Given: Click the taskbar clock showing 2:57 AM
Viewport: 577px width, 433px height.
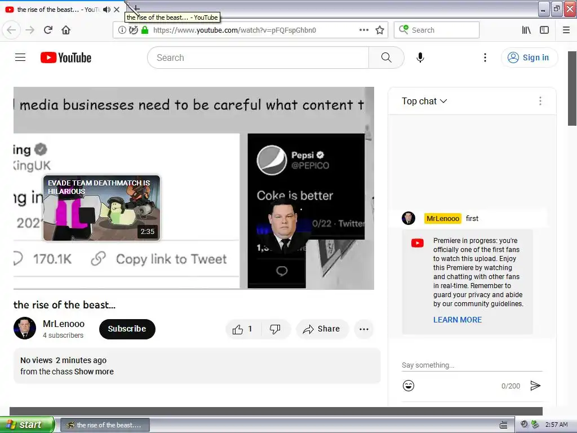Looking at the screenshot, I should [556, 425].
